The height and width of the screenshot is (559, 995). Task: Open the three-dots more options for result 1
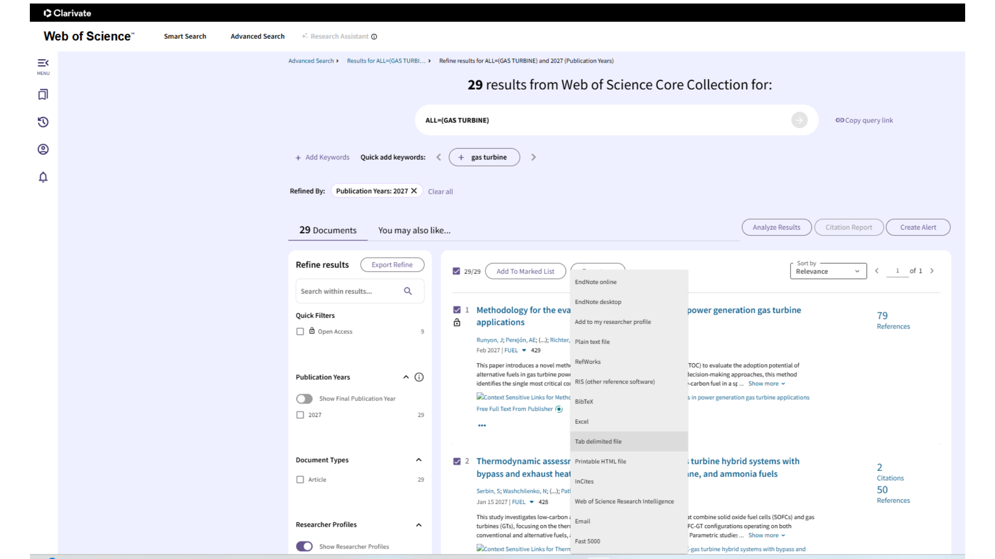click(x=482, y=425)
